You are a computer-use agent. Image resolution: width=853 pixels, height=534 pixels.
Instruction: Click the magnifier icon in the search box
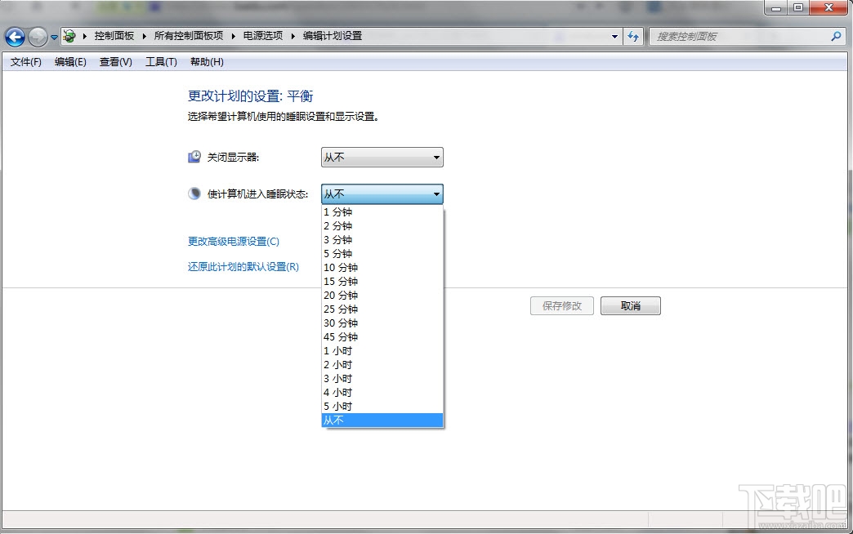[x=836, y=37]
